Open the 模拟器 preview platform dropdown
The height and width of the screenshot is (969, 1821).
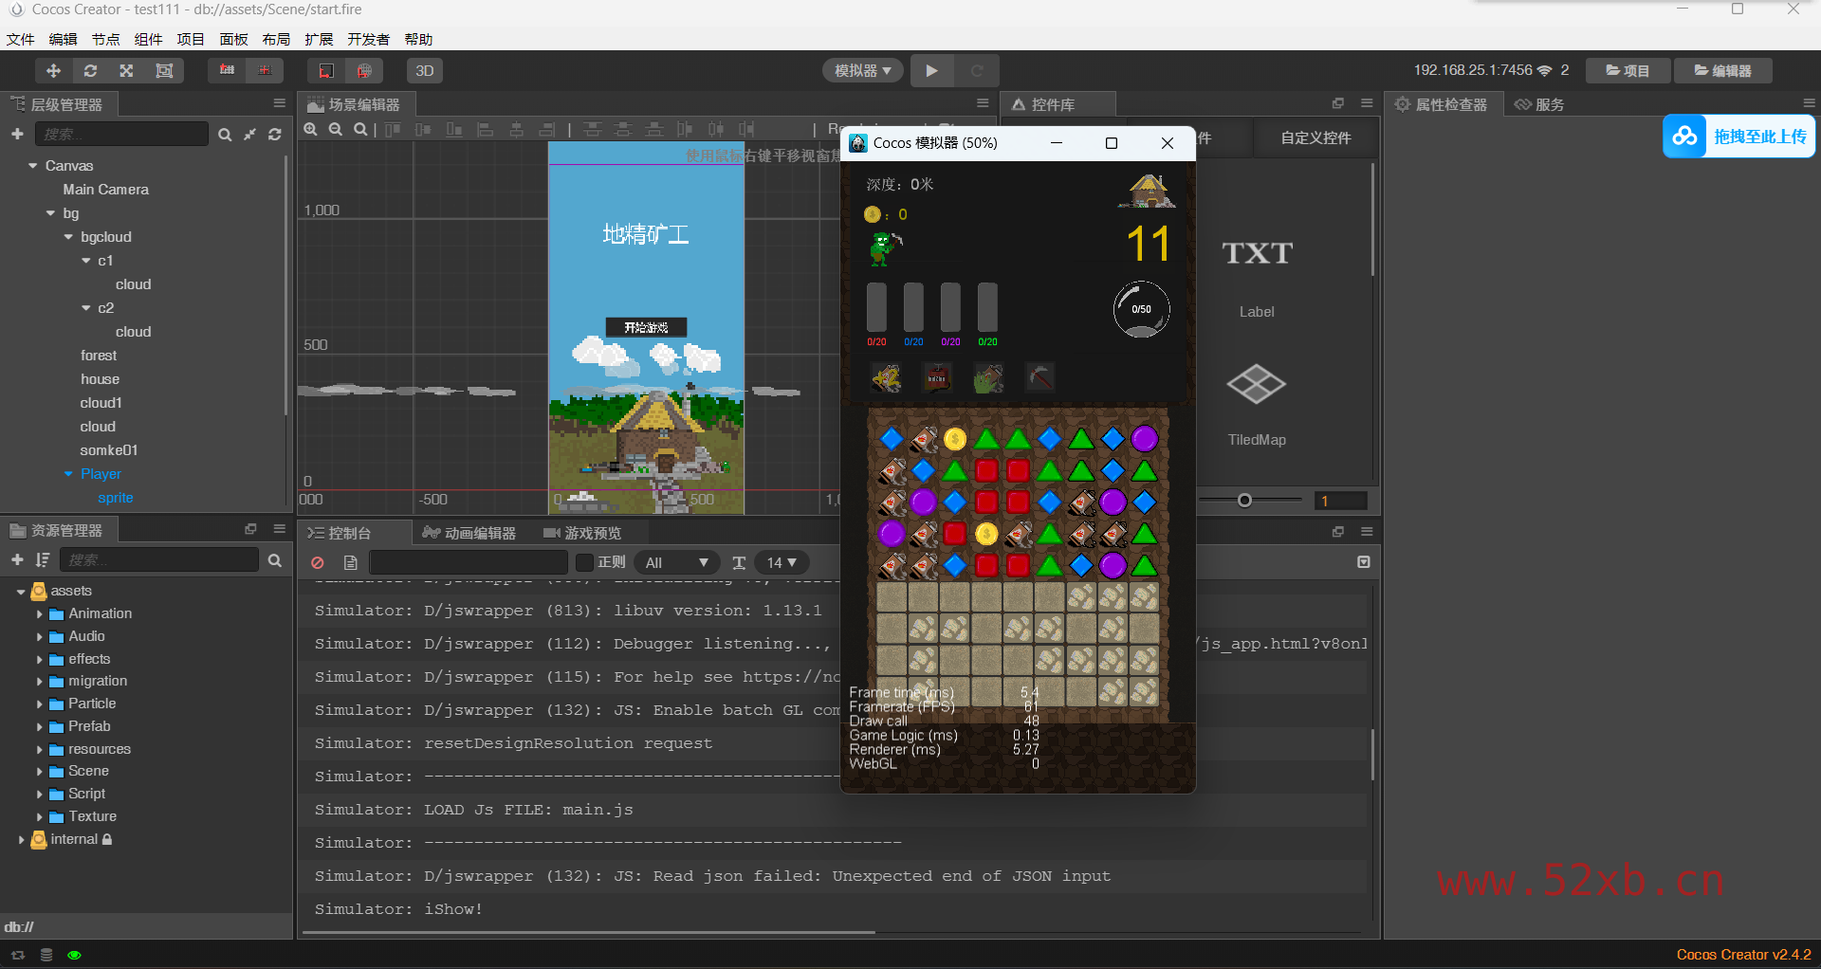pyautogui.click(x=862, y=71)
